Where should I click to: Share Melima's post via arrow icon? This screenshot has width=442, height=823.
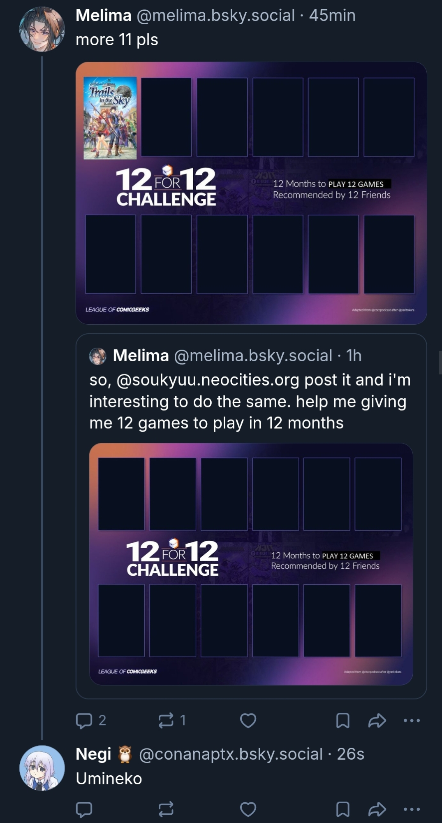point(377,721)
